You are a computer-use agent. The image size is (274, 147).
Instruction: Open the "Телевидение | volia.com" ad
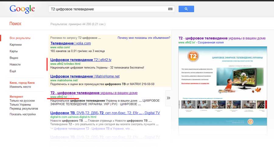coord(71,43)
